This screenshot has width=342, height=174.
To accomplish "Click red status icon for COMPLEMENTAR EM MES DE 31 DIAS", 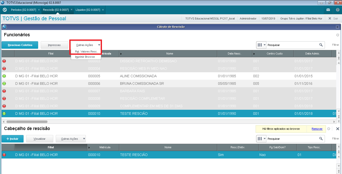I will click(x=4, y=106).
